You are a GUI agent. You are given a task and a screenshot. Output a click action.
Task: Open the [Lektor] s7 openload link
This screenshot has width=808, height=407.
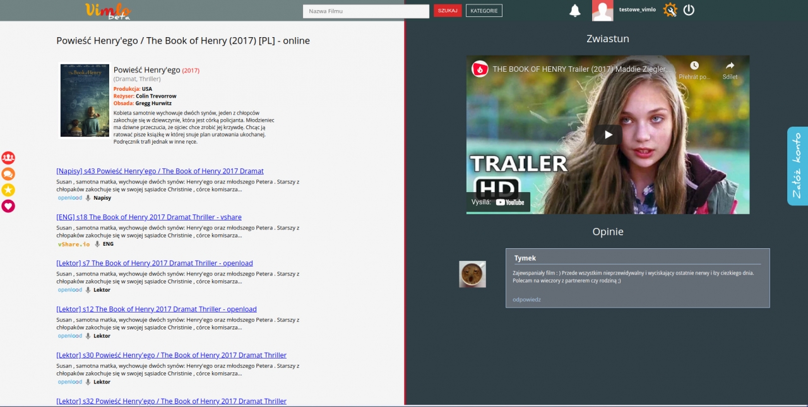155,263
